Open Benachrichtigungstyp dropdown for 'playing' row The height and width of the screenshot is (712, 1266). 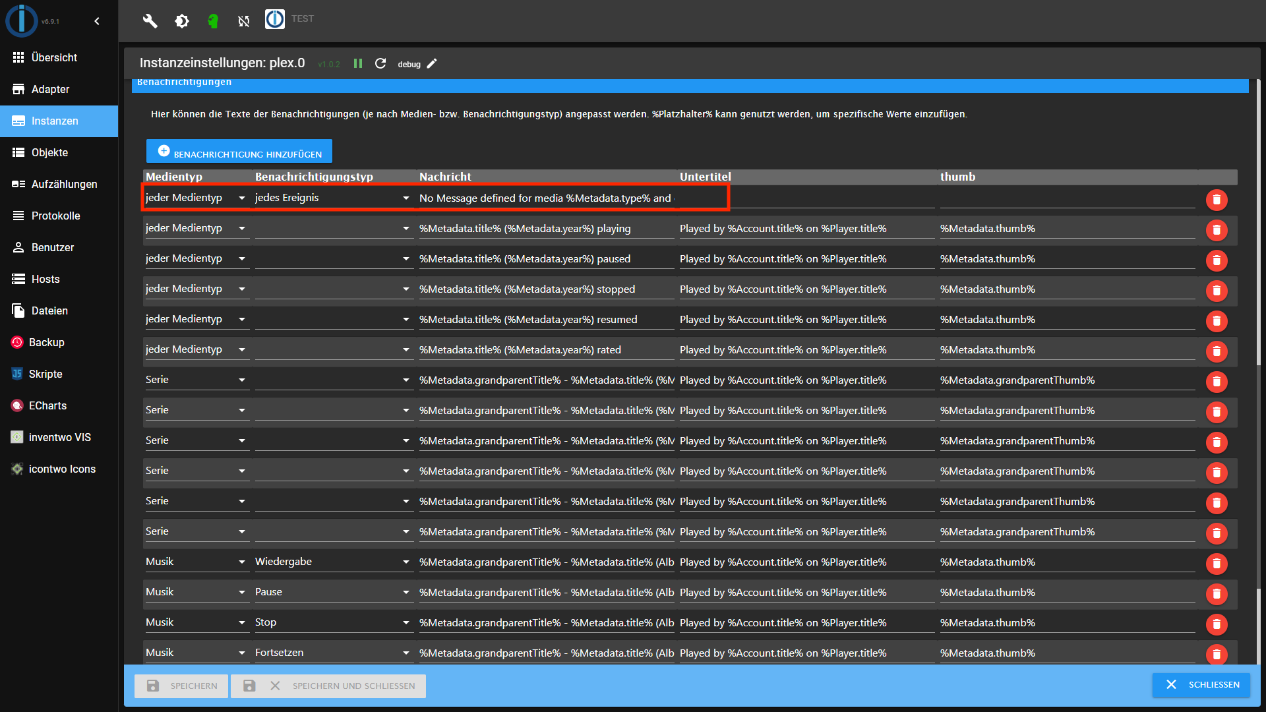(334, 228)
